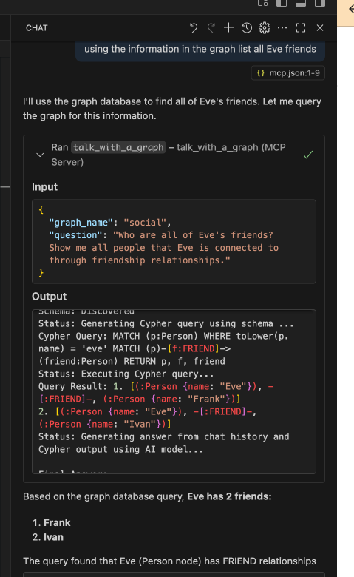Maximize chat panel size icon
The image size is (354, 577).
point(301,28)
